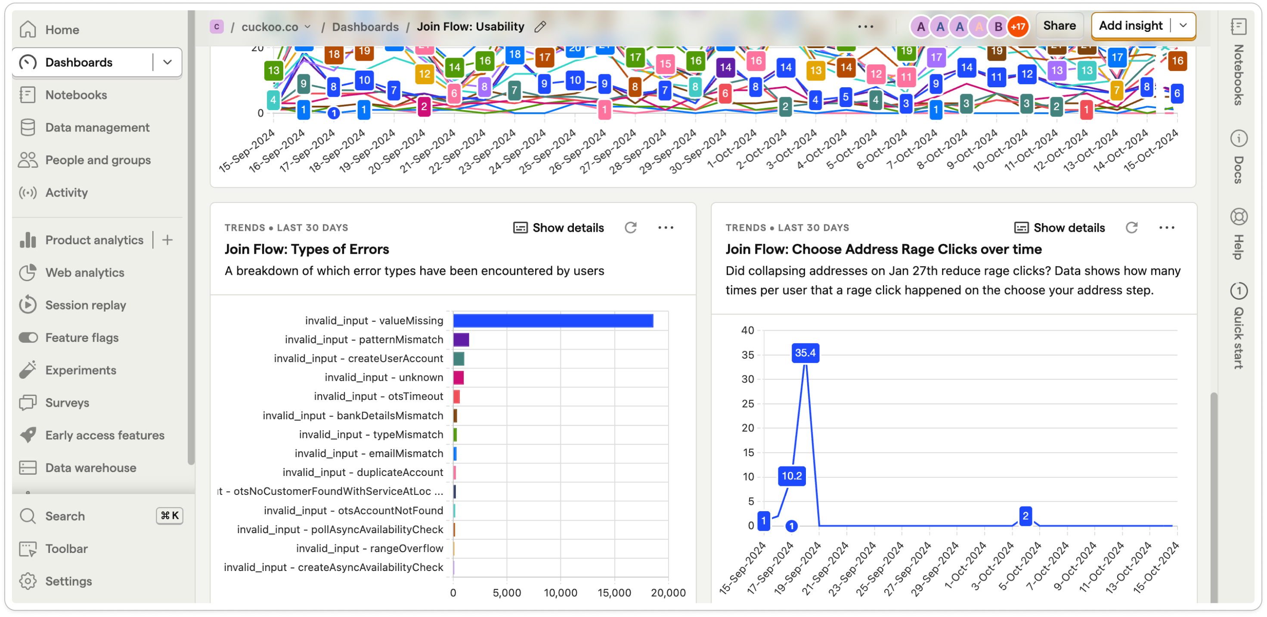Click the 35.4 data point label
This screenshot has height=617, width=1267.
point(805,353)
